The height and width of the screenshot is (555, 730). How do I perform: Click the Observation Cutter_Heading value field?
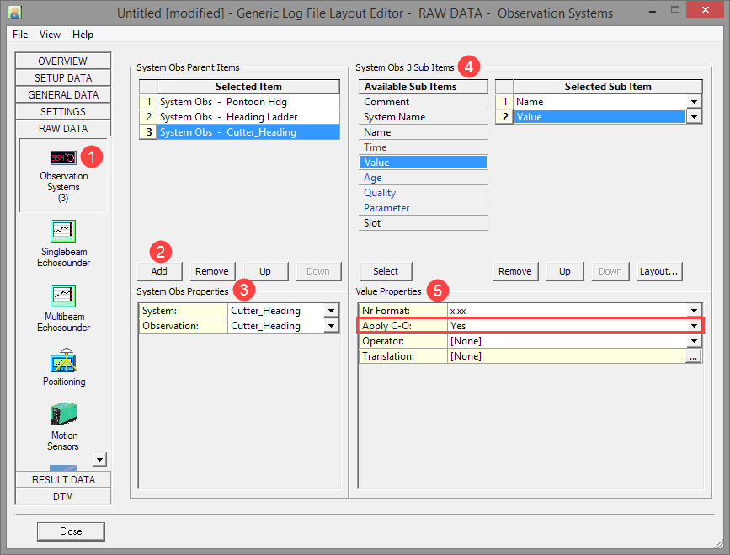(x=276, y=326)
